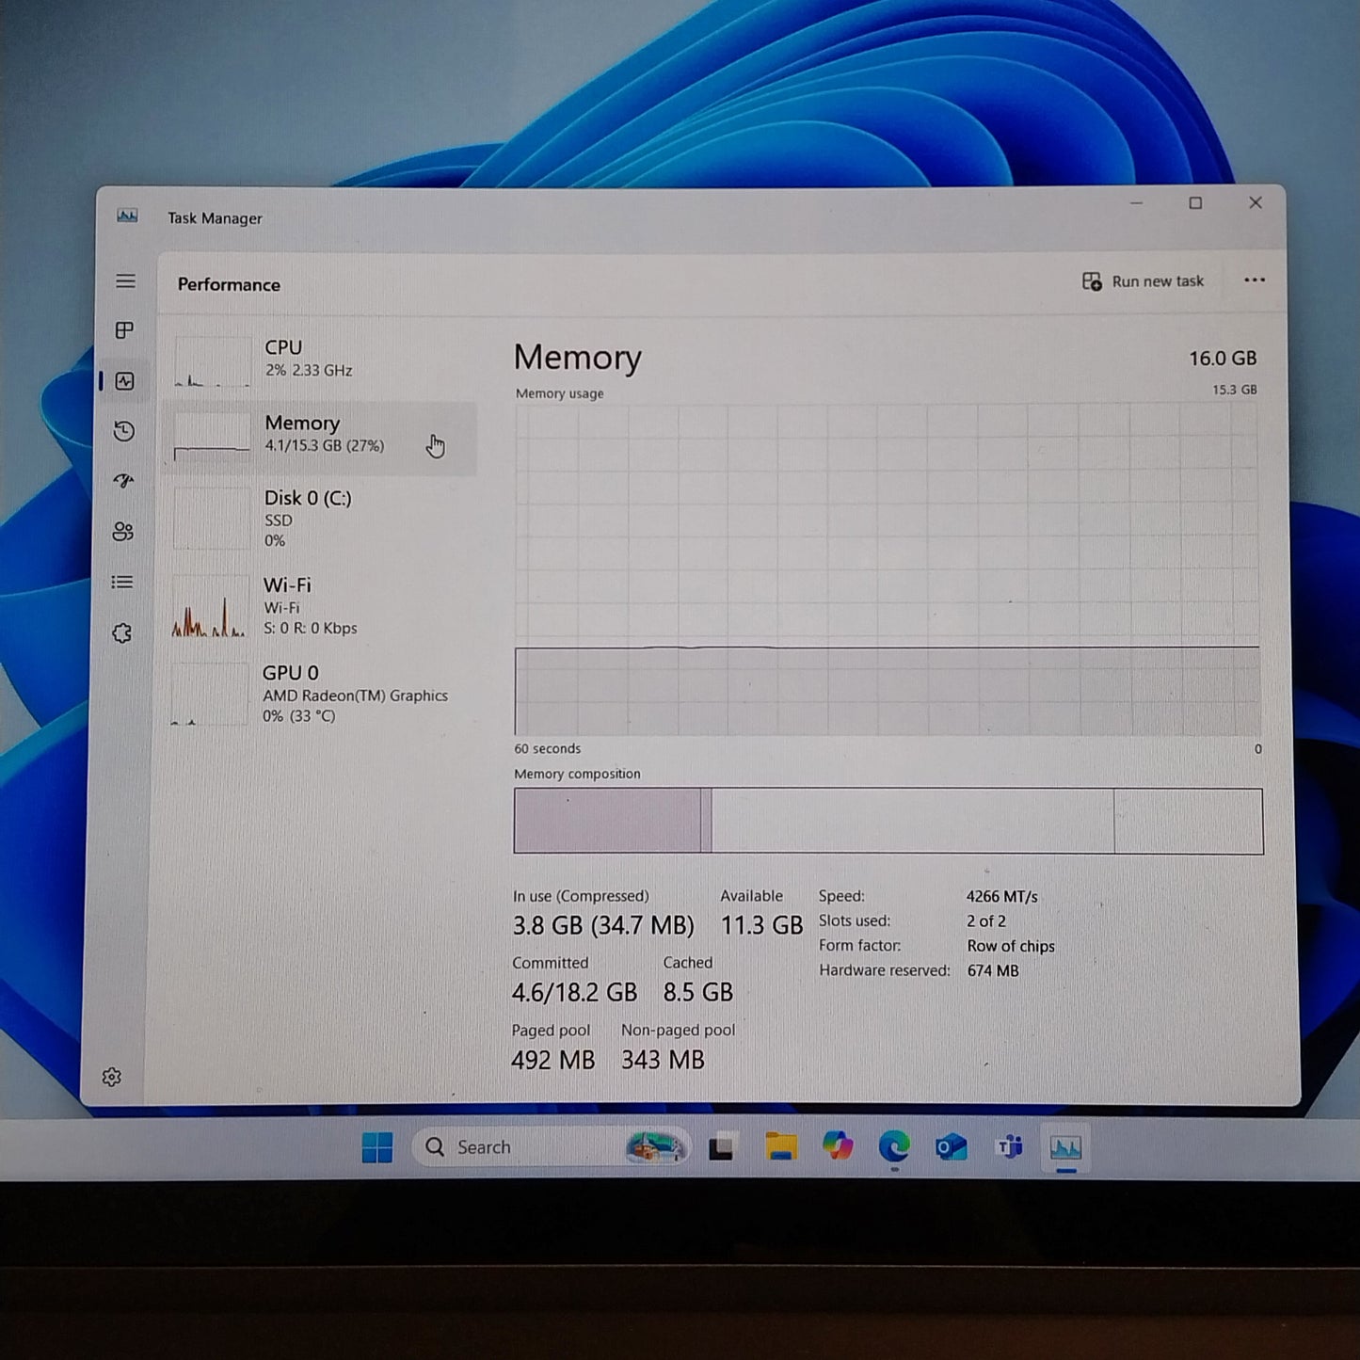The image size is (1360, 1360).
Task: Click the Wi-Fi mini activity graph
Action: click(x=209, y=607)
